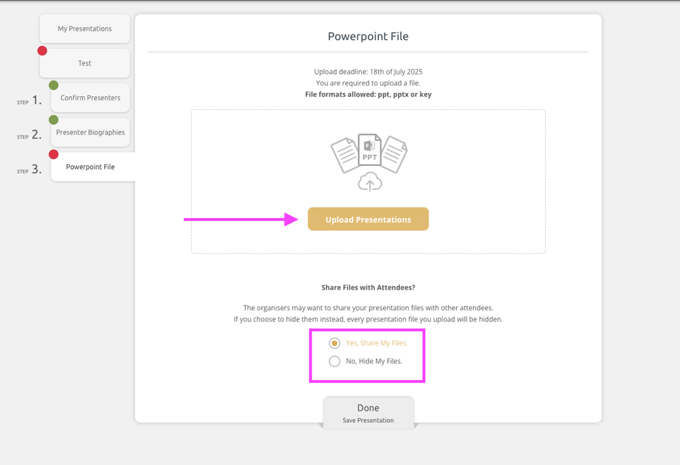The height and width of the screenshot is (465, 680).
Task: Switch to the Test presentation tab
Action: click(84, 64)
